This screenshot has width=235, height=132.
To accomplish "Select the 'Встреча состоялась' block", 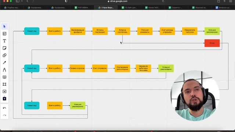I will 122,31.
